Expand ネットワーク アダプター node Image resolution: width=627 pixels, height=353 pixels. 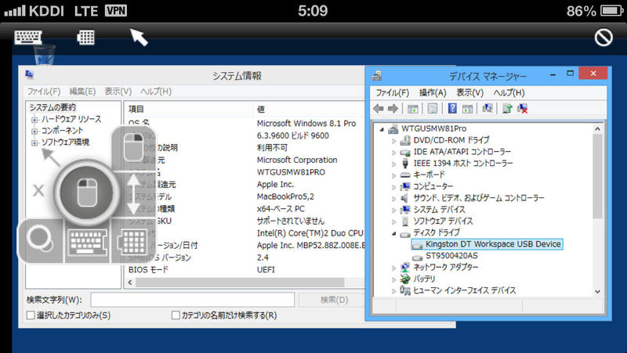click(x=394, y=268)
